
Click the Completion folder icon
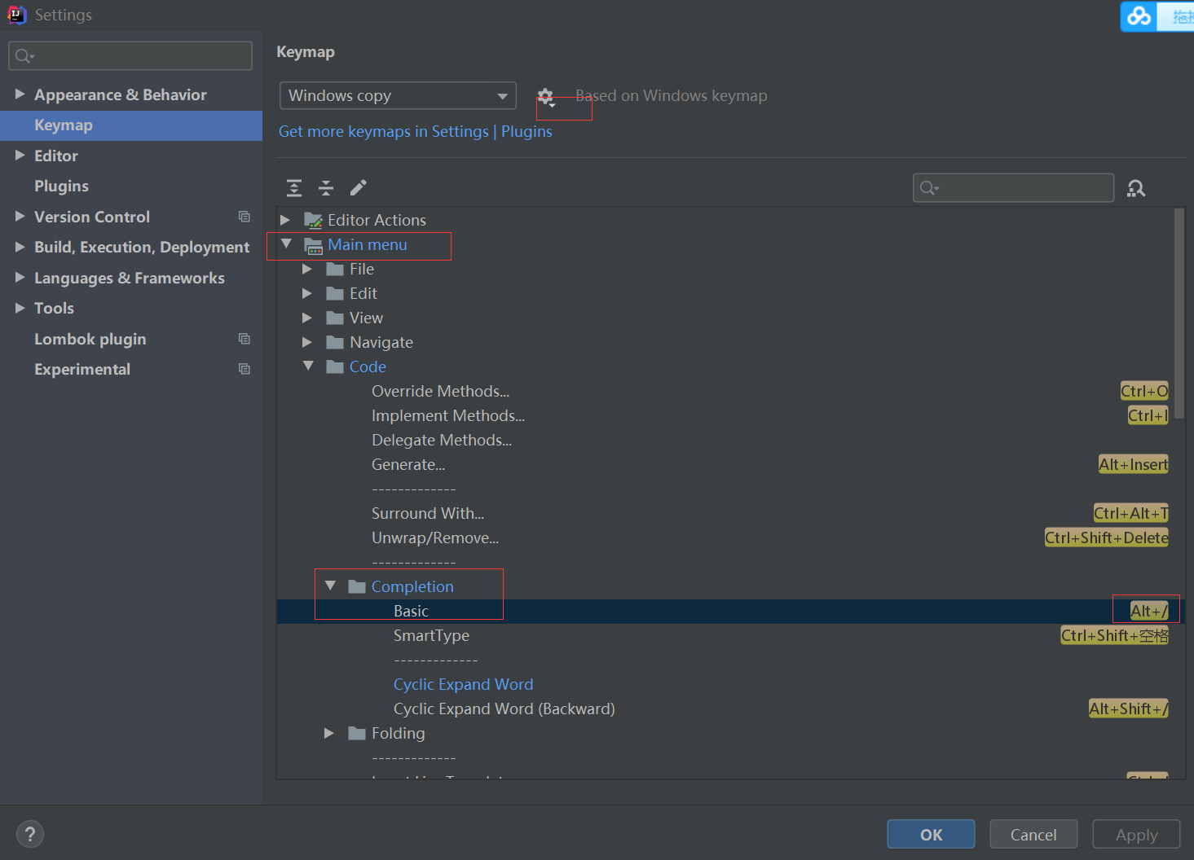357,586
